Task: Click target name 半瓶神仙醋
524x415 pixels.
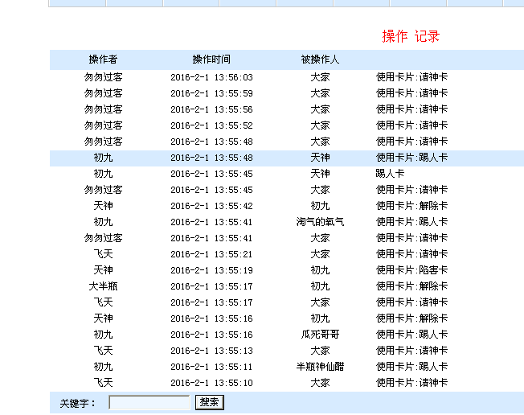Action: tap(320, 367)
